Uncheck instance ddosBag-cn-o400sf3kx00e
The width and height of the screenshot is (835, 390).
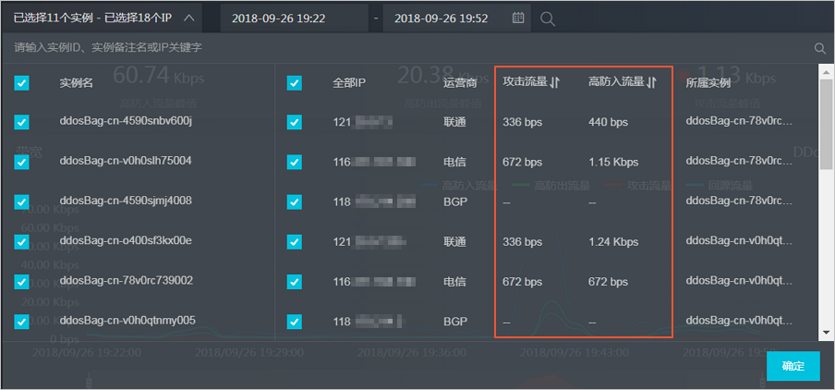pos(22,242)
